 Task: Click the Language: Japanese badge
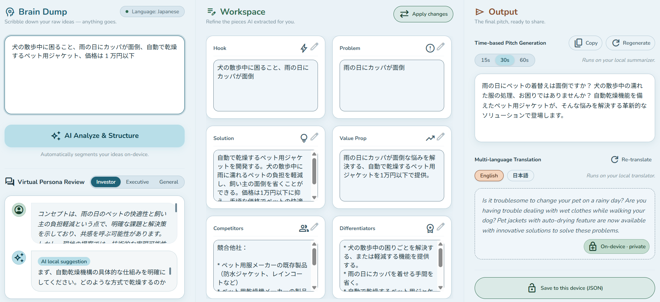click(152, 12)
